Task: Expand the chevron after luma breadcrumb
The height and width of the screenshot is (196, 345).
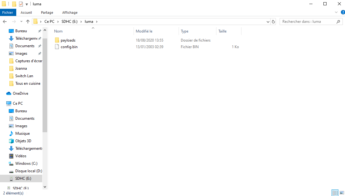Action: (97, 22)
